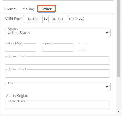Switch to the Home address tab
122x116 pixels.
[x=10, y=9]
